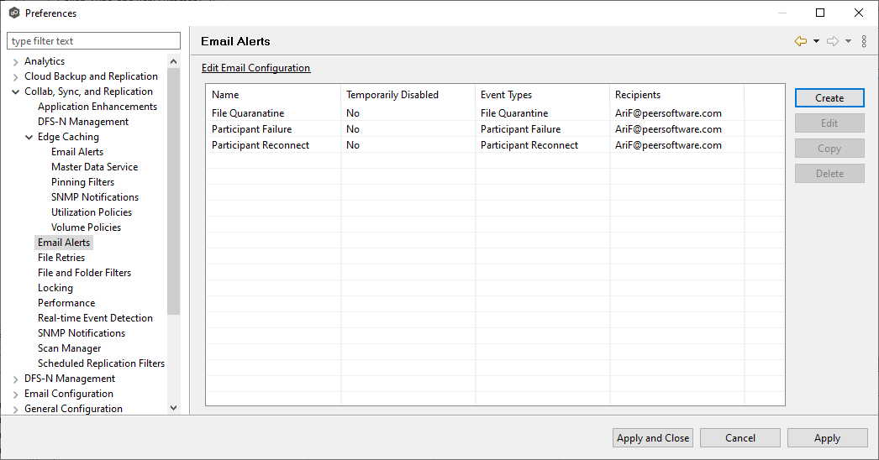Open Pinning Filters under Edge Caching

tap(82, 182)
